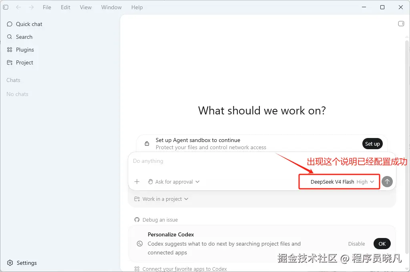
Task: Minimize the application window
Action: [x=364, y=7]
